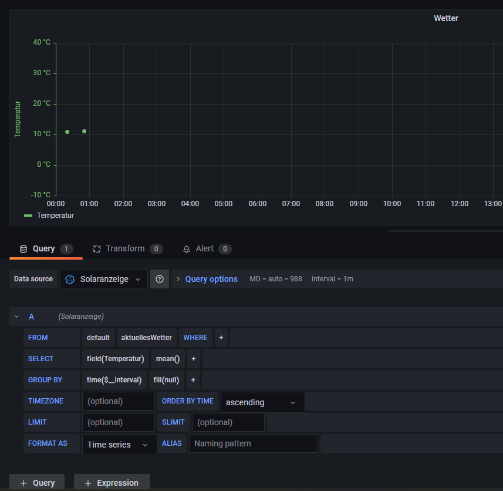
Task: Click the plus icon in GROUP BY row
Action: tap(193, 380)
